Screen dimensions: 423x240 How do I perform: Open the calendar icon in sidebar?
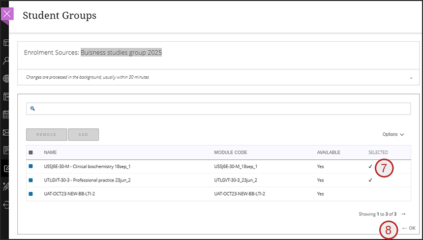[x=6, y=115]
